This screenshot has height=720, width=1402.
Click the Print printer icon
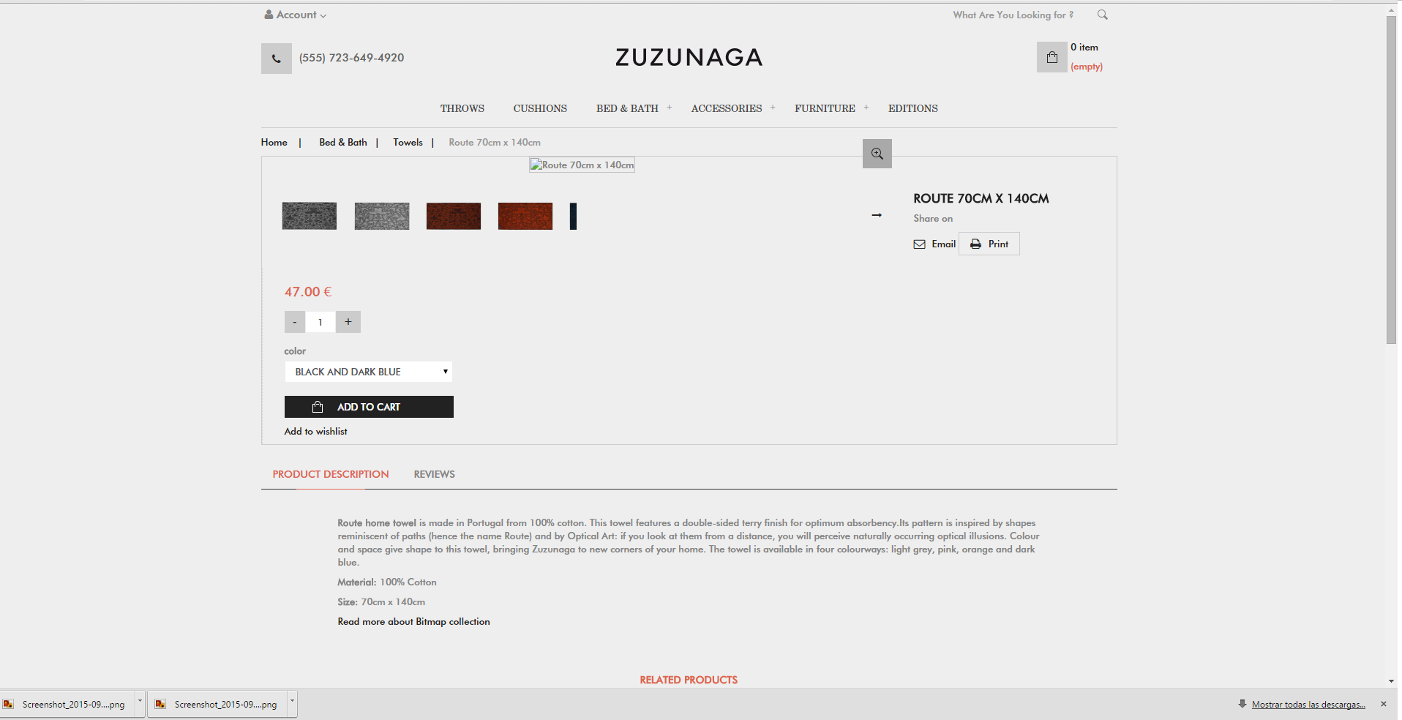coord(975,244)
